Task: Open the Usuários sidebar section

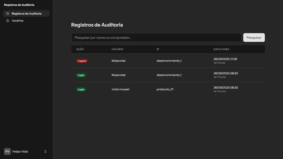Action: click(17, 20)
